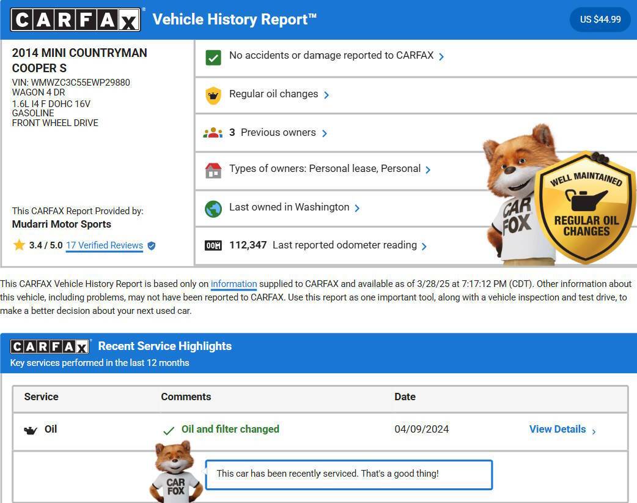Viewport: 637px width, 503px height.
Task: Click the globe icon for last owned location
Action: [x=213, y=209]
